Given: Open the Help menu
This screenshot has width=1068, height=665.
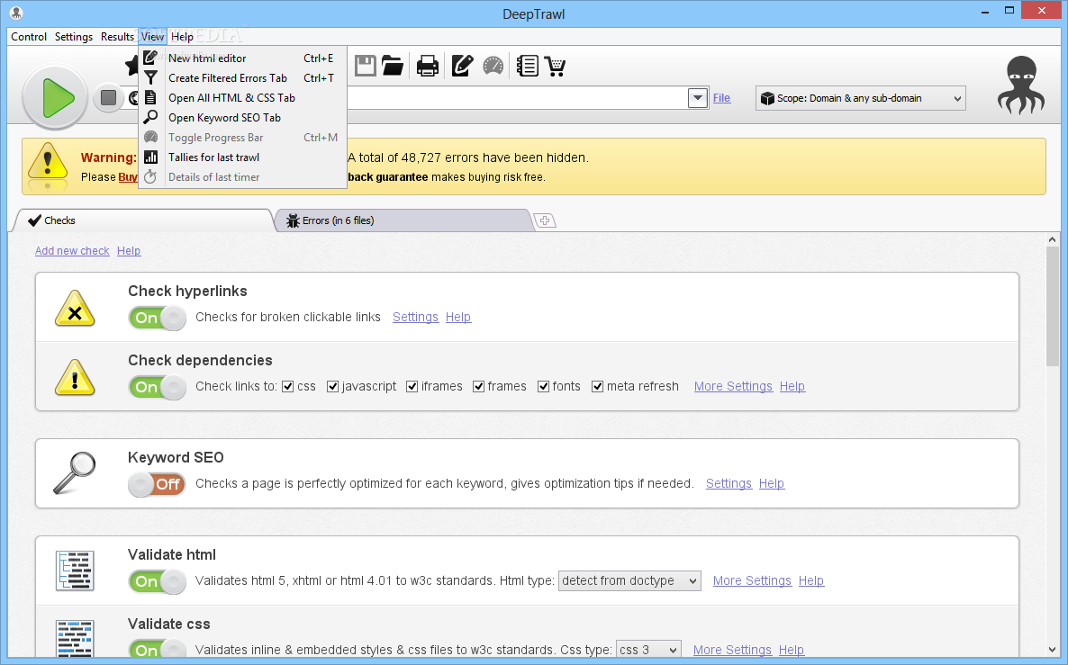Looking at the screenshot, I should point(182,37).
